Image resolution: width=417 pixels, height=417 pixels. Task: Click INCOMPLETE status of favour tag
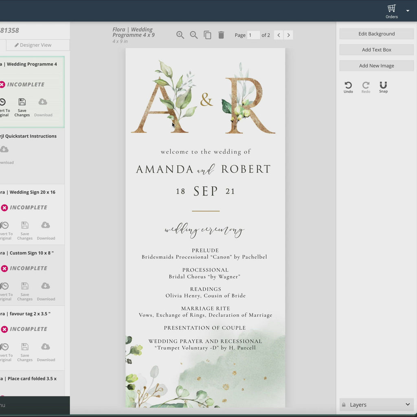point(24,329)
